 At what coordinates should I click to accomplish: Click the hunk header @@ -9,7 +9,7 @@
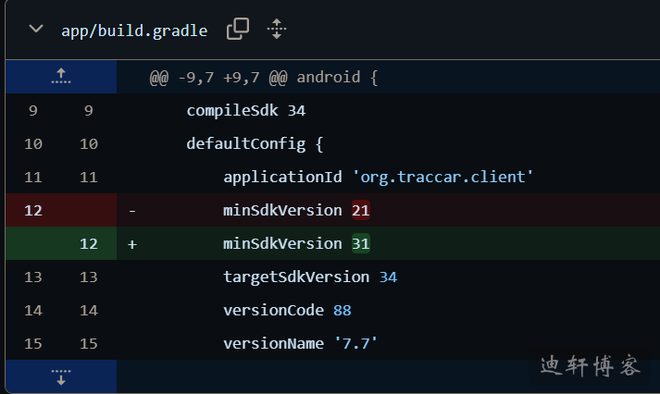coord(264,78)
